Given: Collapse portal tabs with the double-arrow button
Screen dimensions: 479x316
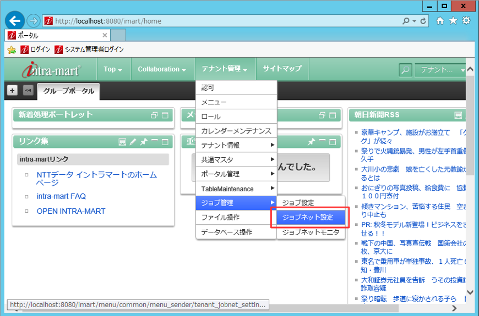Looking at the screenshot, I should pos(28,91).
